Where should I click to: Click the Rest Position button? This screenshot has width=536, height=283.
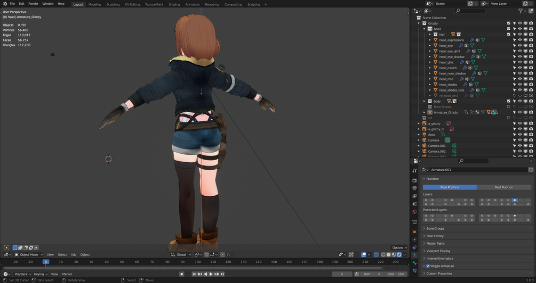point(504,187)
